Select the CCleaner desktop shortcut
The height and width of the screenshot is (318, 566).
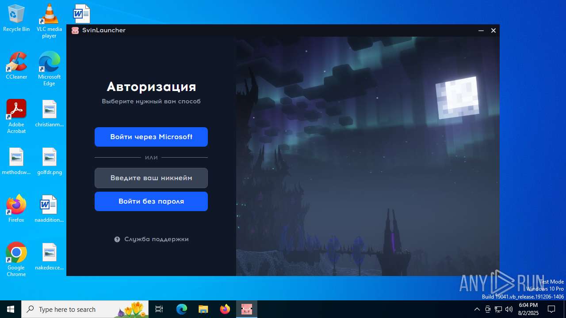click(x=16, y=66)
